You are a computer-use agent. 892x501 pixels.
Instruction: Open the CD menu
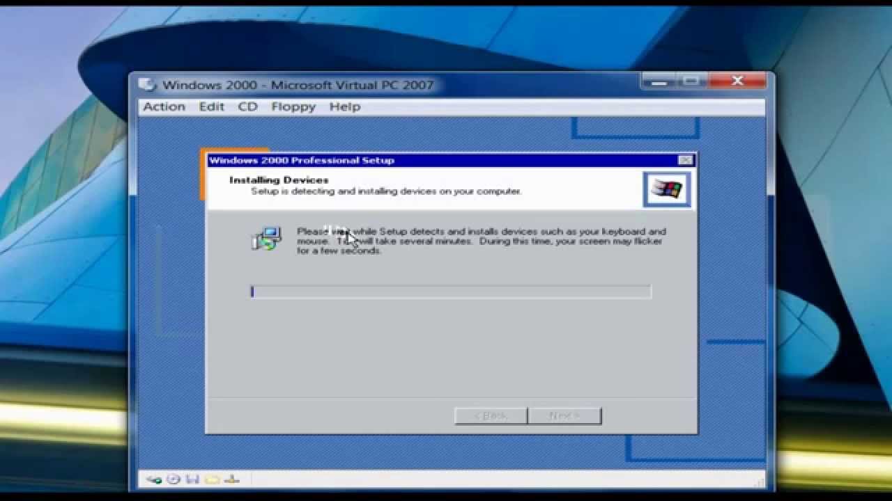pos(247,106)
